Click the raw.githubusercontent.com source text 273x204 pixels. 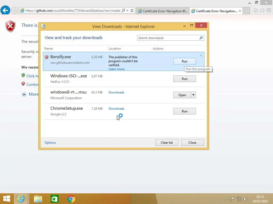(70, 63)
